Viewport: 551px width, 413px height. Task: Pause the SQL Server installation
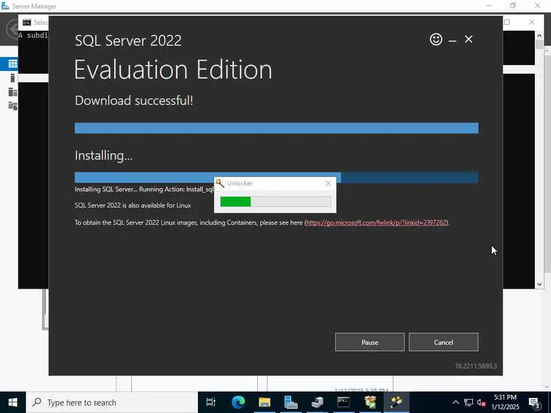click(x=370, y=342)
